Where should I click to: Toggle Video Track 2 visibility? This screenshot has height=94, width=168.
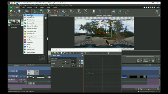pos(12,71)
